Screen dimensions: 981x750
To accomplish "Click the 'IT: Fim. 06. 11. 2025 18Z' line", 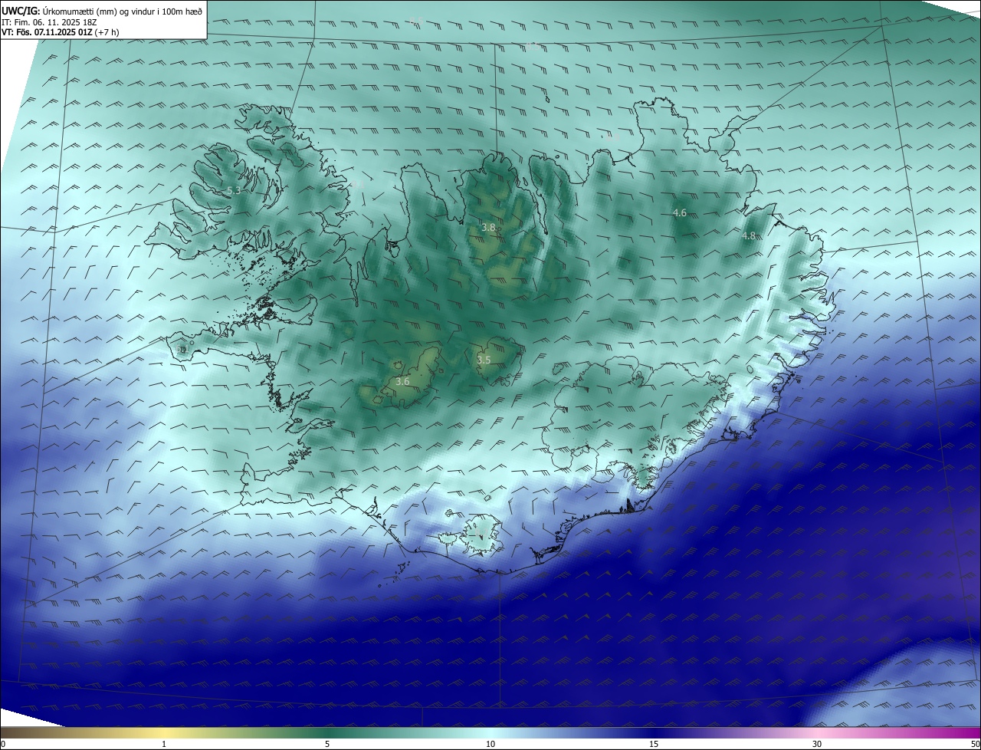I will [x=49, y=21].
